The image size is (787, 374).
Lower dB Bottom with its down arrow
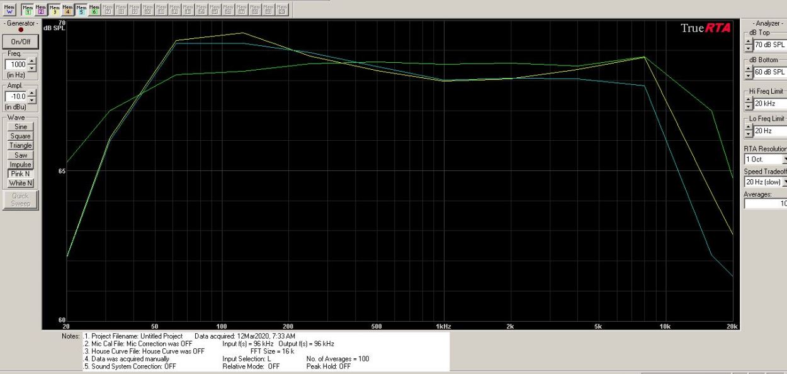pyautogui.click(x=749, y=75)
